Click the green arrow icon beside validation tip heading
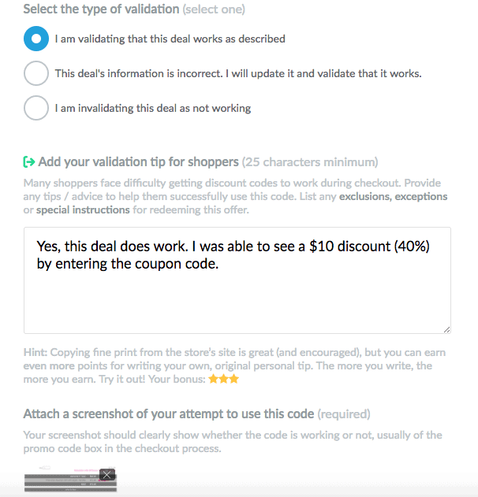Viewport: 478px width, 497px height. (x=29, y=162)
